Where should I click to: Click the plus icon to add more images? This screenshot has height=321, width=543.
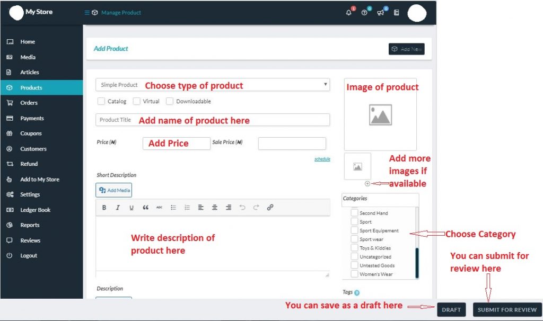pos(367,184)
